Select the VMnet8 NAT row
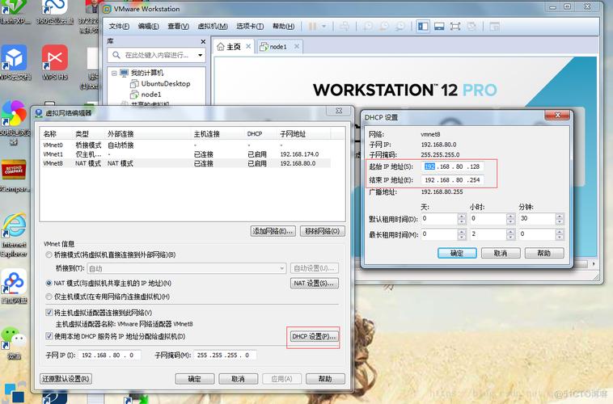The height and width of the screenshot is (404, 613). (186, 163)
